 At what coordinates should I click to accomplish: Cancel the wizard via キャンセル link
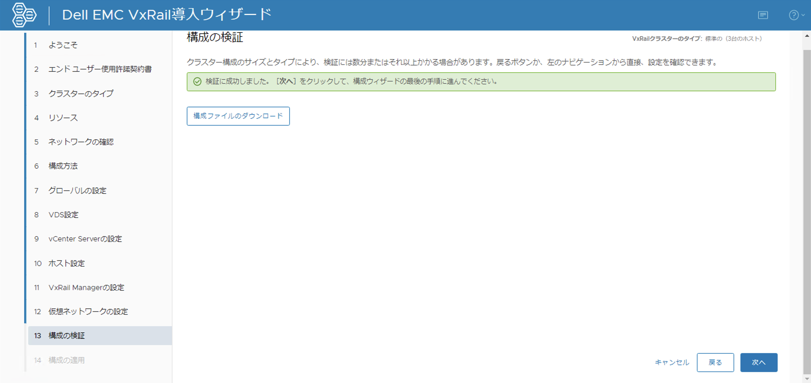coord(672,362)
